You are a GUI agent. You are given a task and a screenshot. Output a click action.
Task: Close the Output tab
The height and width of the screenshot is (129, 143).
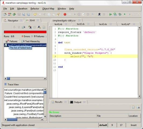point(84,102)
